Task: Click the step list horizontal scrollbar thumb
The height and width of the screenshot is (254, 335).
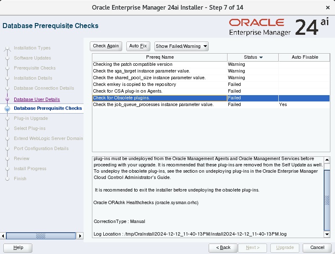Action: tap(41, 236)
